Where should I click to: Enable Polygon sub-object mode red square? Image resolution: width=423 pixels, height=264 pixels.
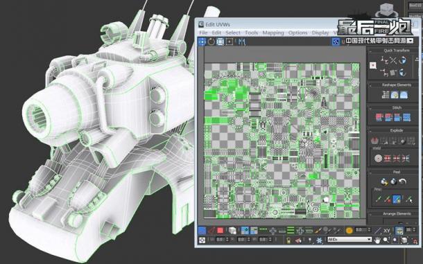(220, 230)
